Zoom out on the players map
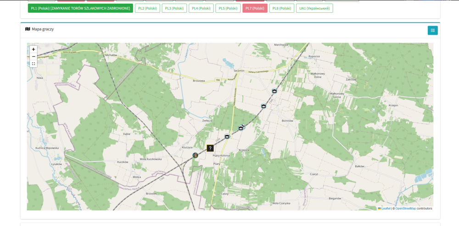This screenshot has width=459, height=226. (x=34, y=56)
